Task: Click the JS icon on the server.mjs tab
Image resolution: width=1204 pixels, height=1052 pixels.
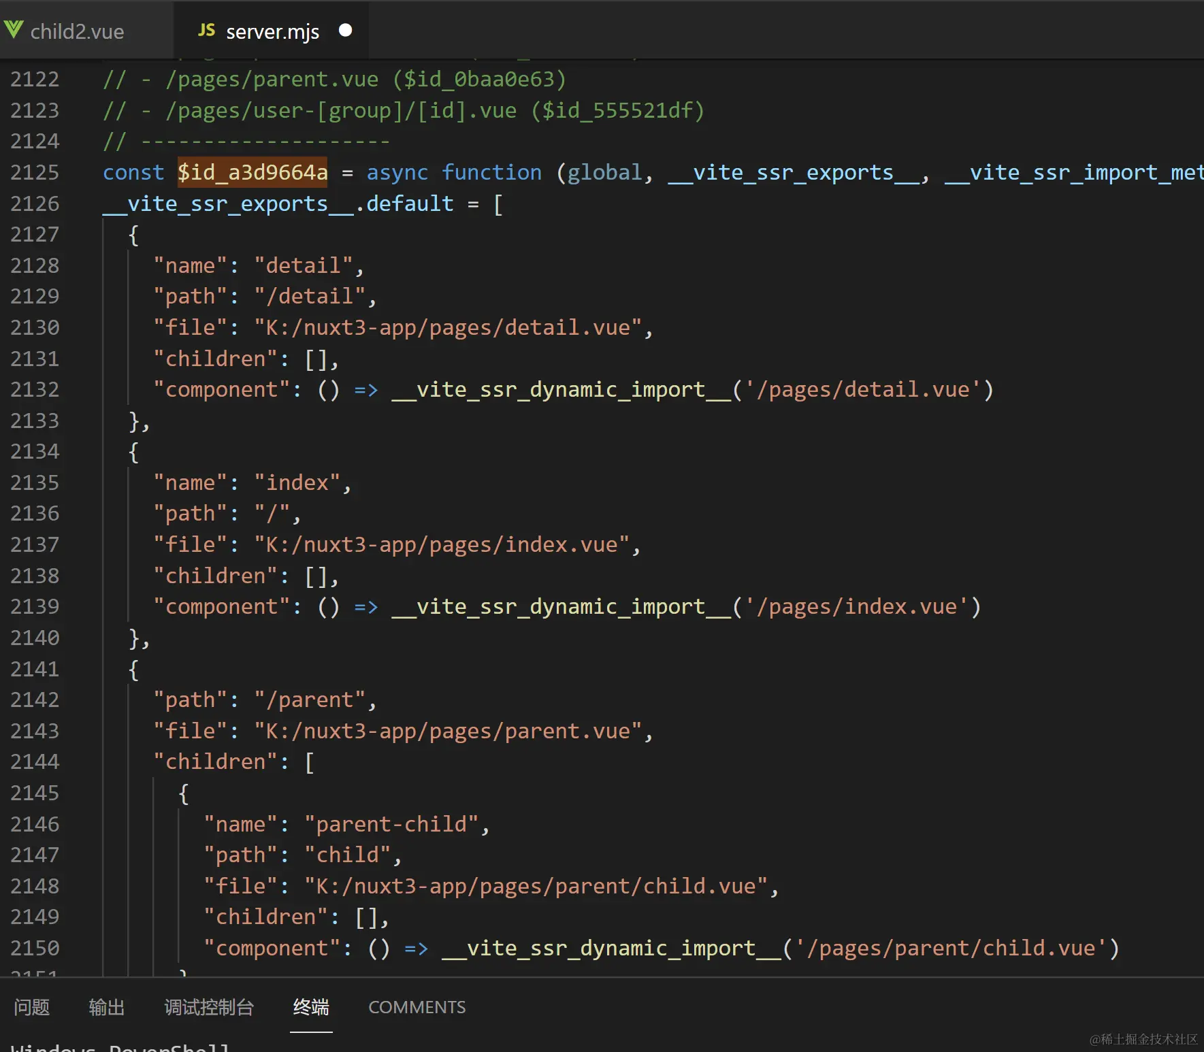Action: [206, 31]
